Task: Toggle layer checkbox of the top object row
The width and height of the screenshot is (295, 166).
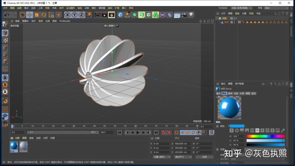Action: tap(232, 18)
